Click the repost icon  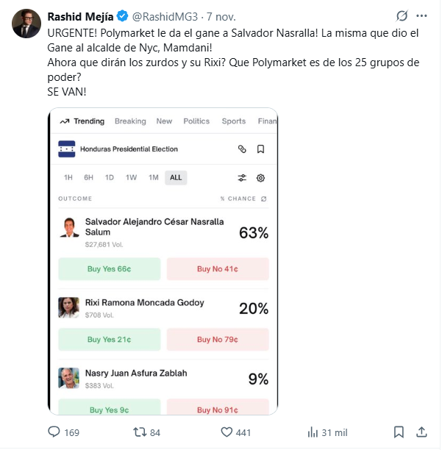(139, 432)
